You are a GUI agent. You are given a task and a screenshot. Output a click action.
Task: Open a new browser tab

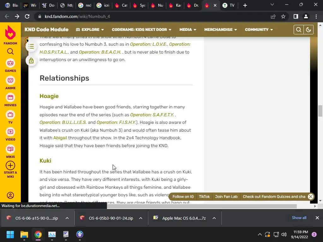245,5
